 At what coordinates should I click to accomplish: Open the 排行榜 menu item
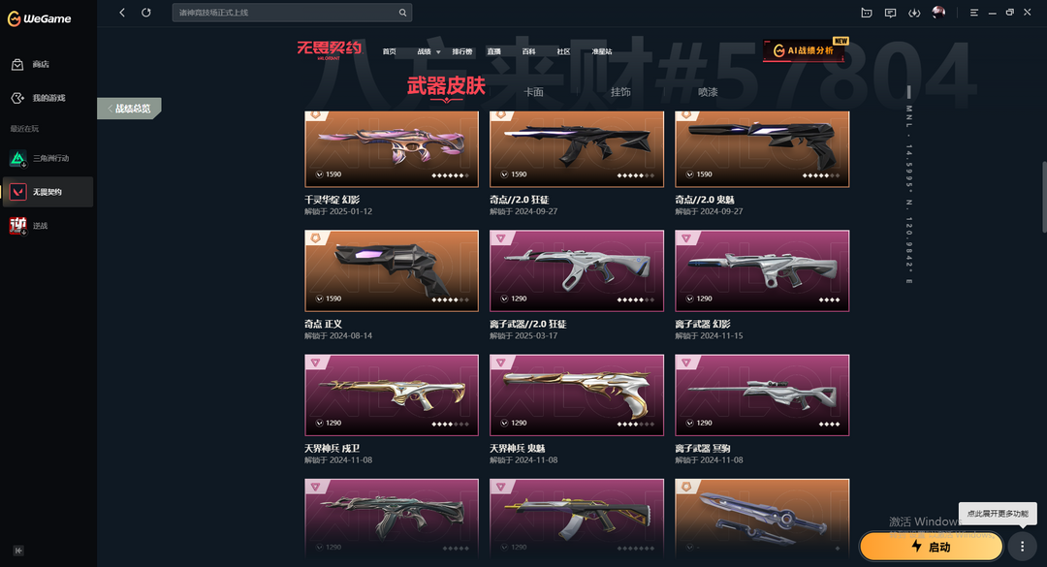point(462,51)
